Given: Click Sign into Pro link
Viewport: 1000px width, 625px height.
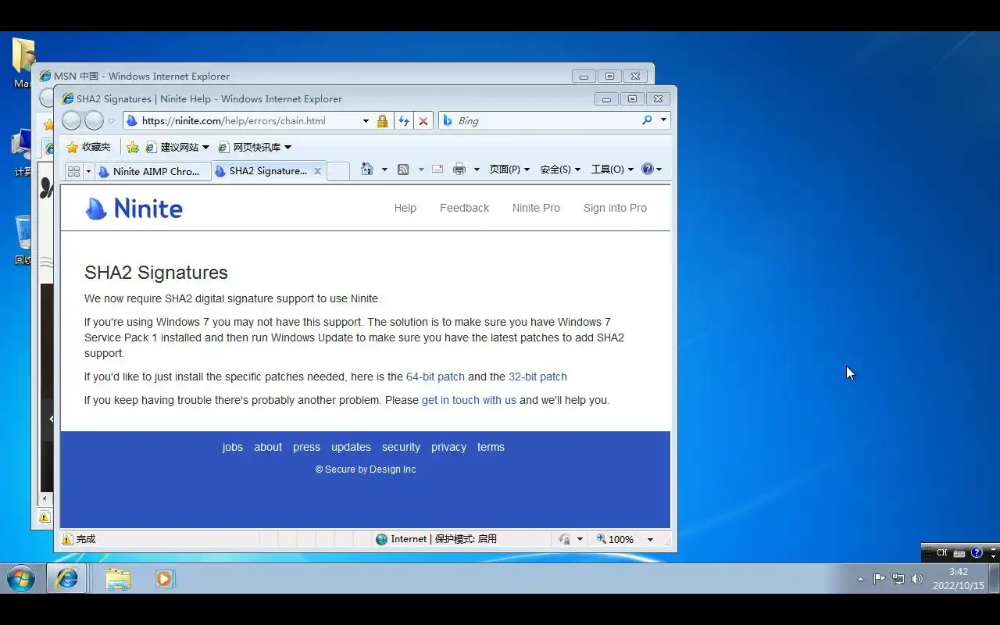Looking at the screenshot, I should pyautogui.click(x=615, y=208).
